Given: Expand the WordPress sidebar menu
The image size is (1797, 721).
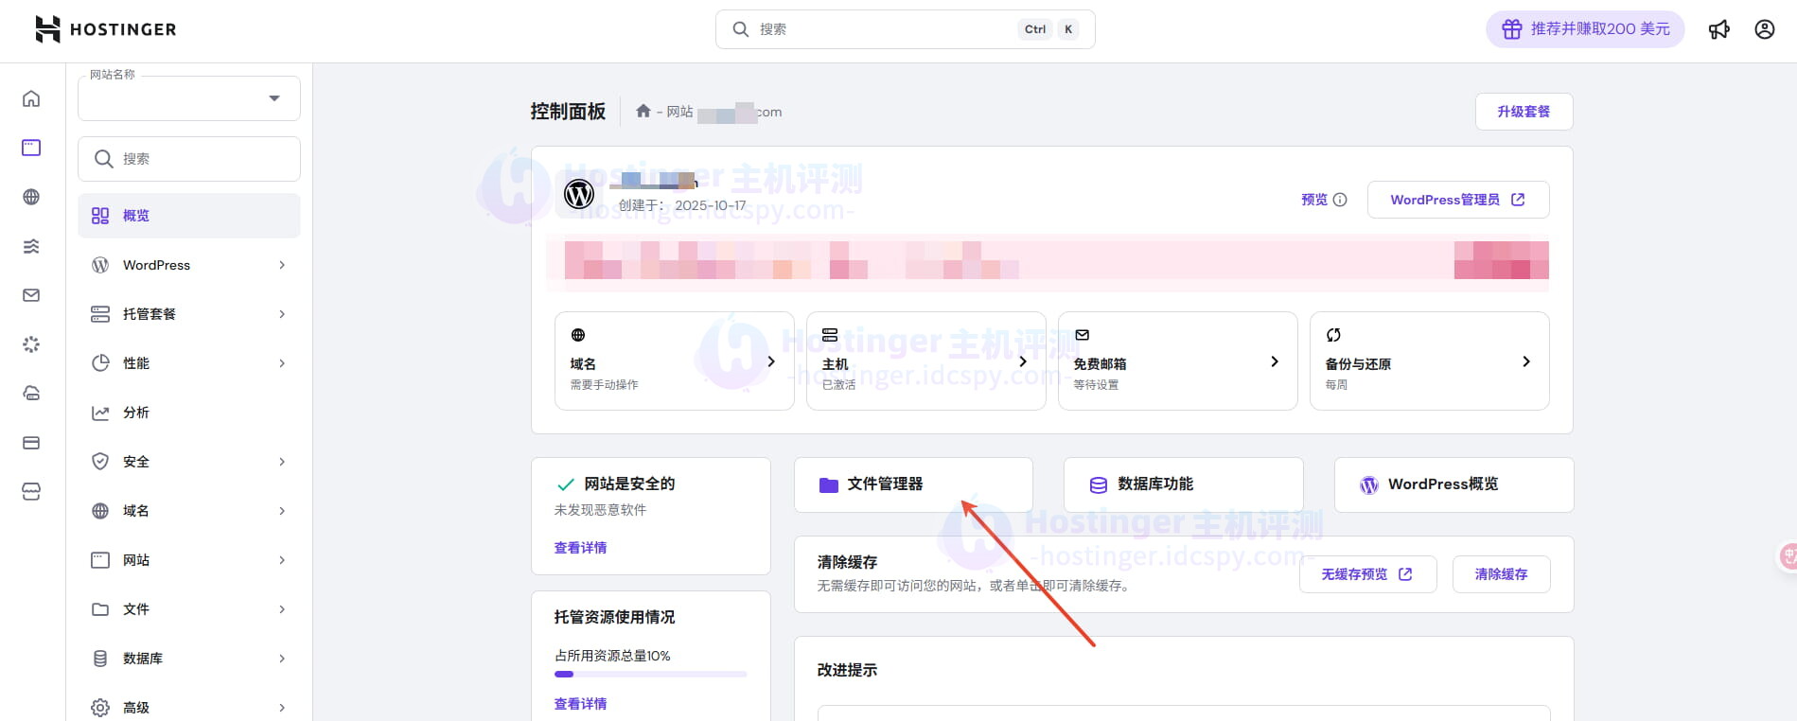Looking at the screenshot, I should pyautogui.click(x=189, y=265).
